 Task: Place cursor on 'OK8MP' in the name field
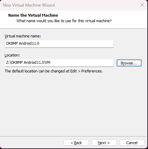(12, 43)
